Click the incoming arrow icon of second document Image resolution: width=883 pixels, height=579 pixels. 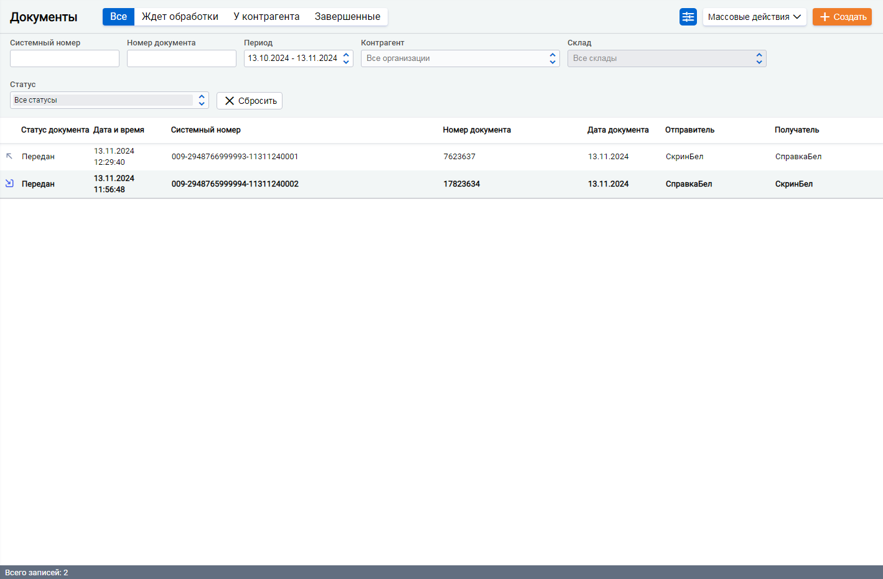(9, 183)
